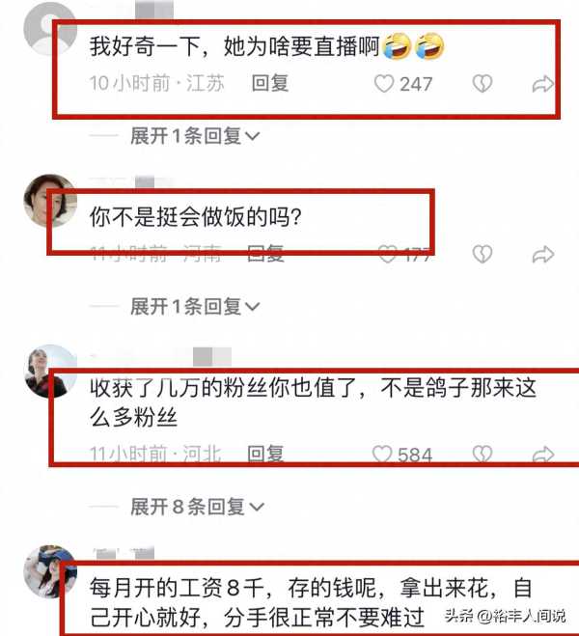579x636 pixels.
Task: Expand 1 reply under cooking comment
Action: [x=195, y=306]
